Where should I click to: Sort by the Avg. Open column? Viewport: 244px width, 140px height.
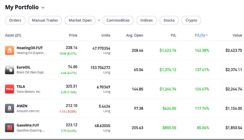click(x=135, y=35)
